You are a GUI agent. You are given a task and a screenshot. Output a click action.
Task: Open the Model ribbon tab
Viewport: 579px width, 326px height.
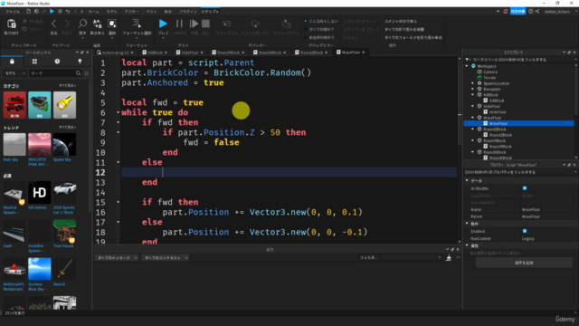[x=111, y=12]
